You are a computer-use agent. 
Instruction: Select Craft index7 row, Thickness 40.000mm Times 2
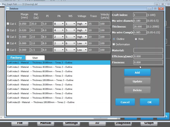pos(58,89)
